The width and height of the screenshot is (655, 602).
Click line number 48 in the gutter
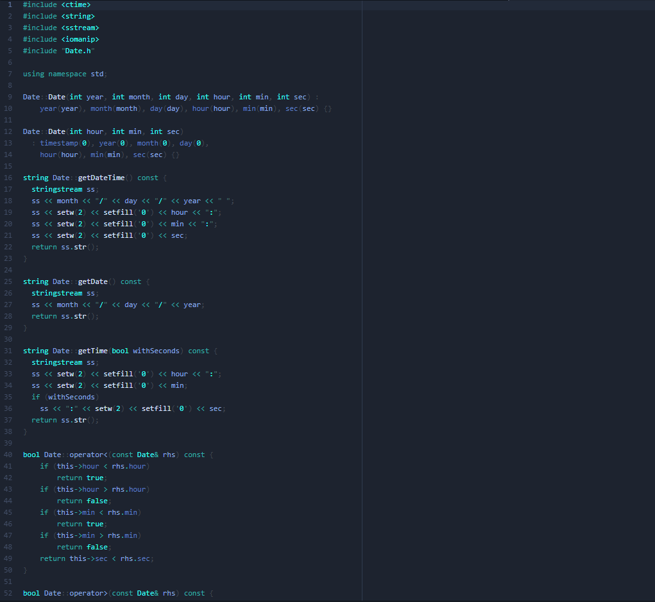(8, 548)
